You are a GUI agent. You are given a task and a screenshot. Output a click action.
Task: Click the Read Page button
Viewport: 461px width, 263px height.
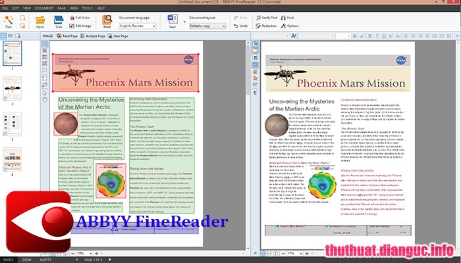[67, 36]
